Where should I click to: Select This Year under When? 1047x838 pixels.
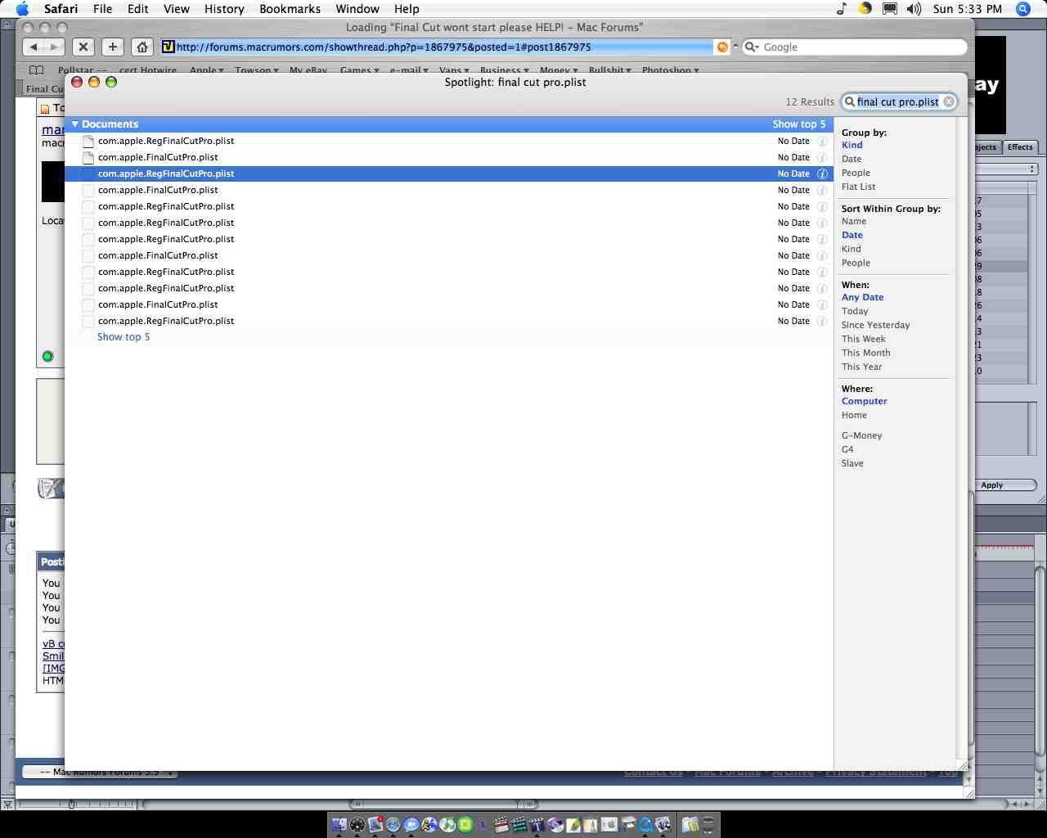(x=861, y=367)
